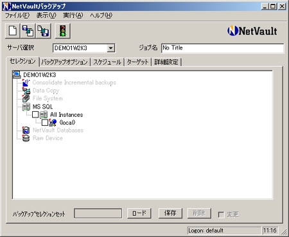Viewport: 289px width, 237px height.
Task: Open the 表示(V) menu
Action: click(x=46, y=15)
